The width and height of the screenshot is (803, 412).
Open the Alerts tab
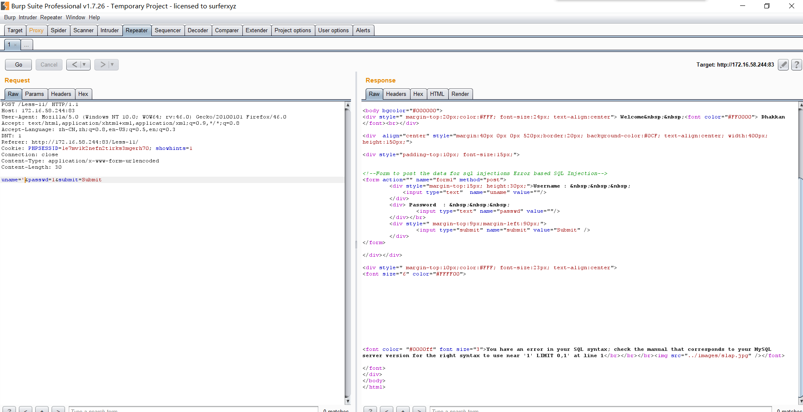[x=363, y=31]
